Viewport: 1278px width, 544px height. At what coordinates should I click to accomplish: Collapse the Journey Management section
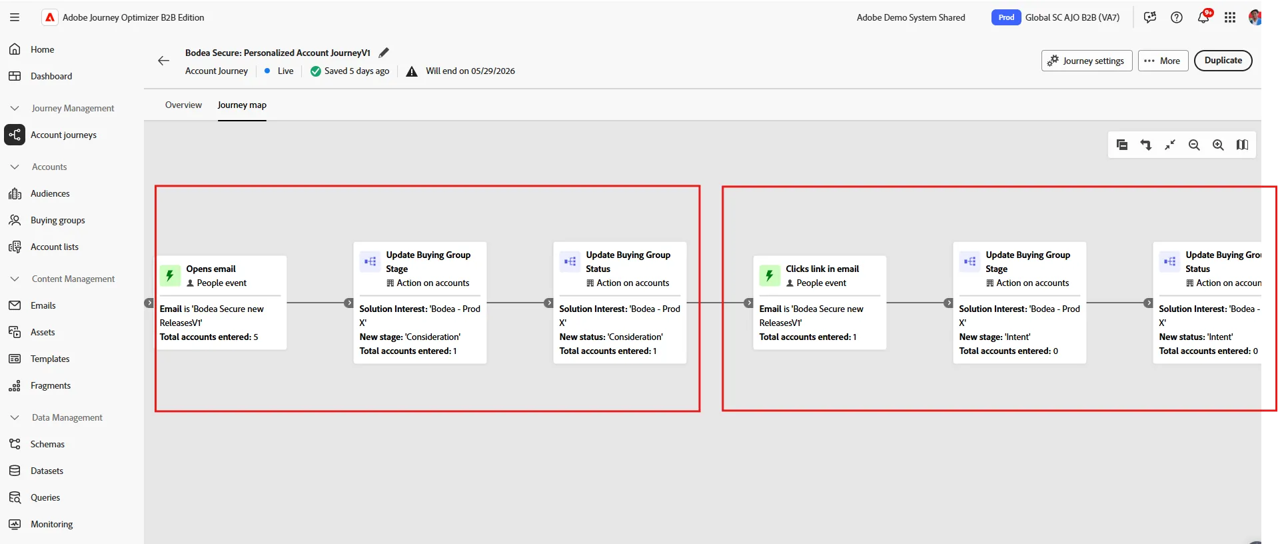(15, 108)
